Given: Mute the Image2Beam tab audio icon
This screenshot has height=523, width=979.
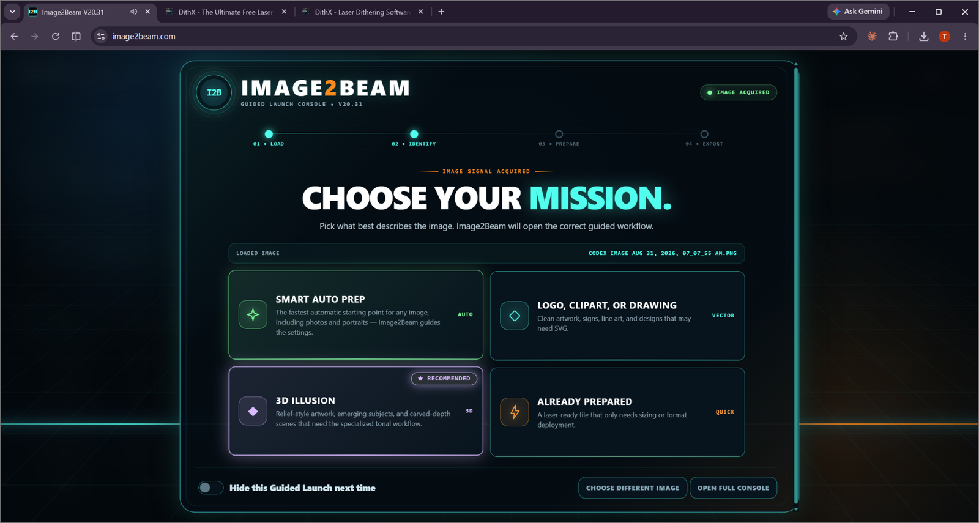Looking at the screenshot, I should tap(133, 12).
